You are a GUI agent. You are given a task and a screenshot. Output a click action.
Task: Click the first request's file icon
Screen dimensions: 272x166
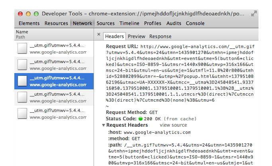click(x=23, y=49)
